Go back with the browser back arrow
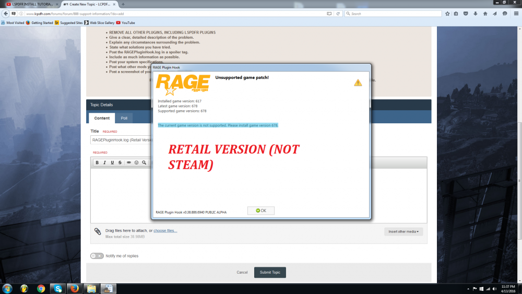522x294 pixels. [x=6, y=14]
